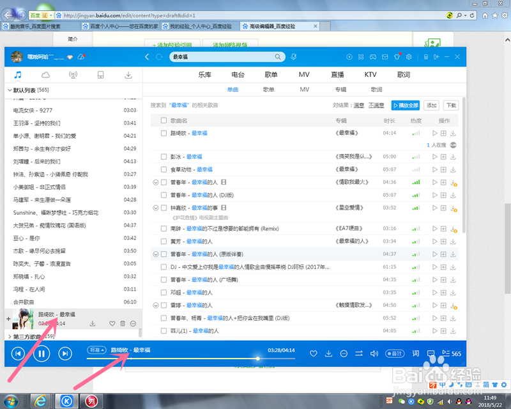Screen dimensions: 511x409
Task: Open the skin shirt icon
Action: (397, 57)
